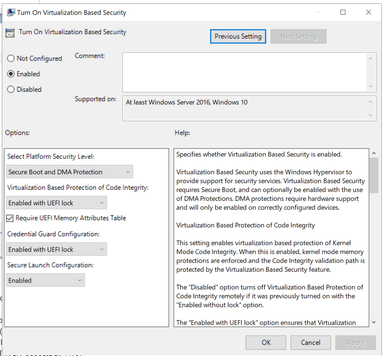This screenshot has width=384, height=356.
Task: Click the 'Options:' label
Action: (17, 133)
